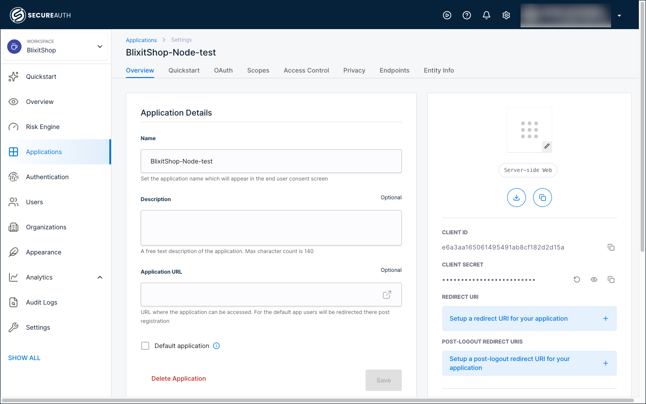This screenshot has height=404, width=646.
Task: Show Default application info tooltip icon
Action: tap(216, 346)
